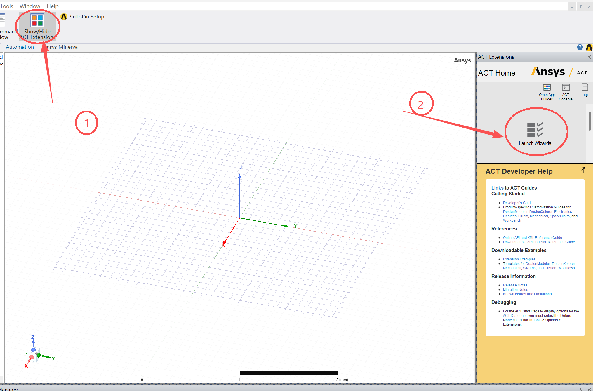Open the Fluent customization guide link
The width and height of the screenshot is (593, 391).
coord(523,216)
